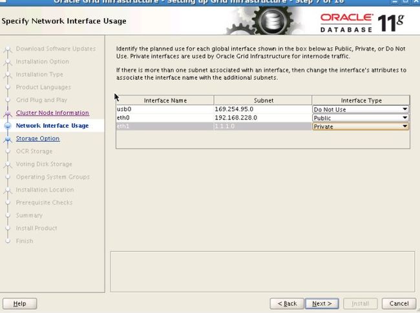This screenshot has height=313, width=420.
Task: Open Help for this installer step
Action: click(x=20, y=303)
